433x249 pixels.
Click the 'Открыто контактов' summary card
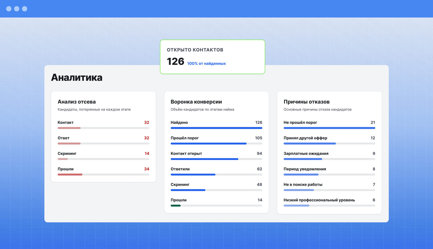[213, 57]
